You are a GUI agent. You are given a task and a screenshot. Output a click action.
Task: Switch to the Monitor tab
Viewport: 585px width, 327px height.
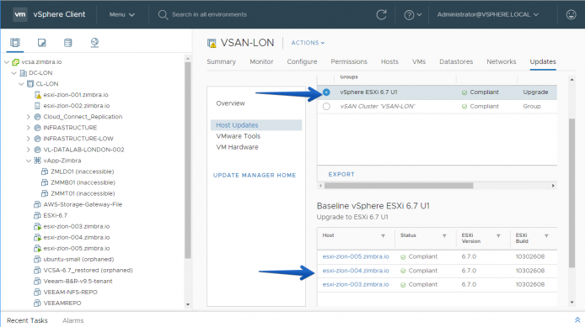tap(261, 61)
